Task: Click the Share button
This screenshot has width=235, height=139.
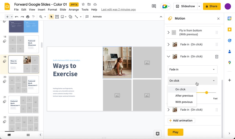Action: coord(211,6)
